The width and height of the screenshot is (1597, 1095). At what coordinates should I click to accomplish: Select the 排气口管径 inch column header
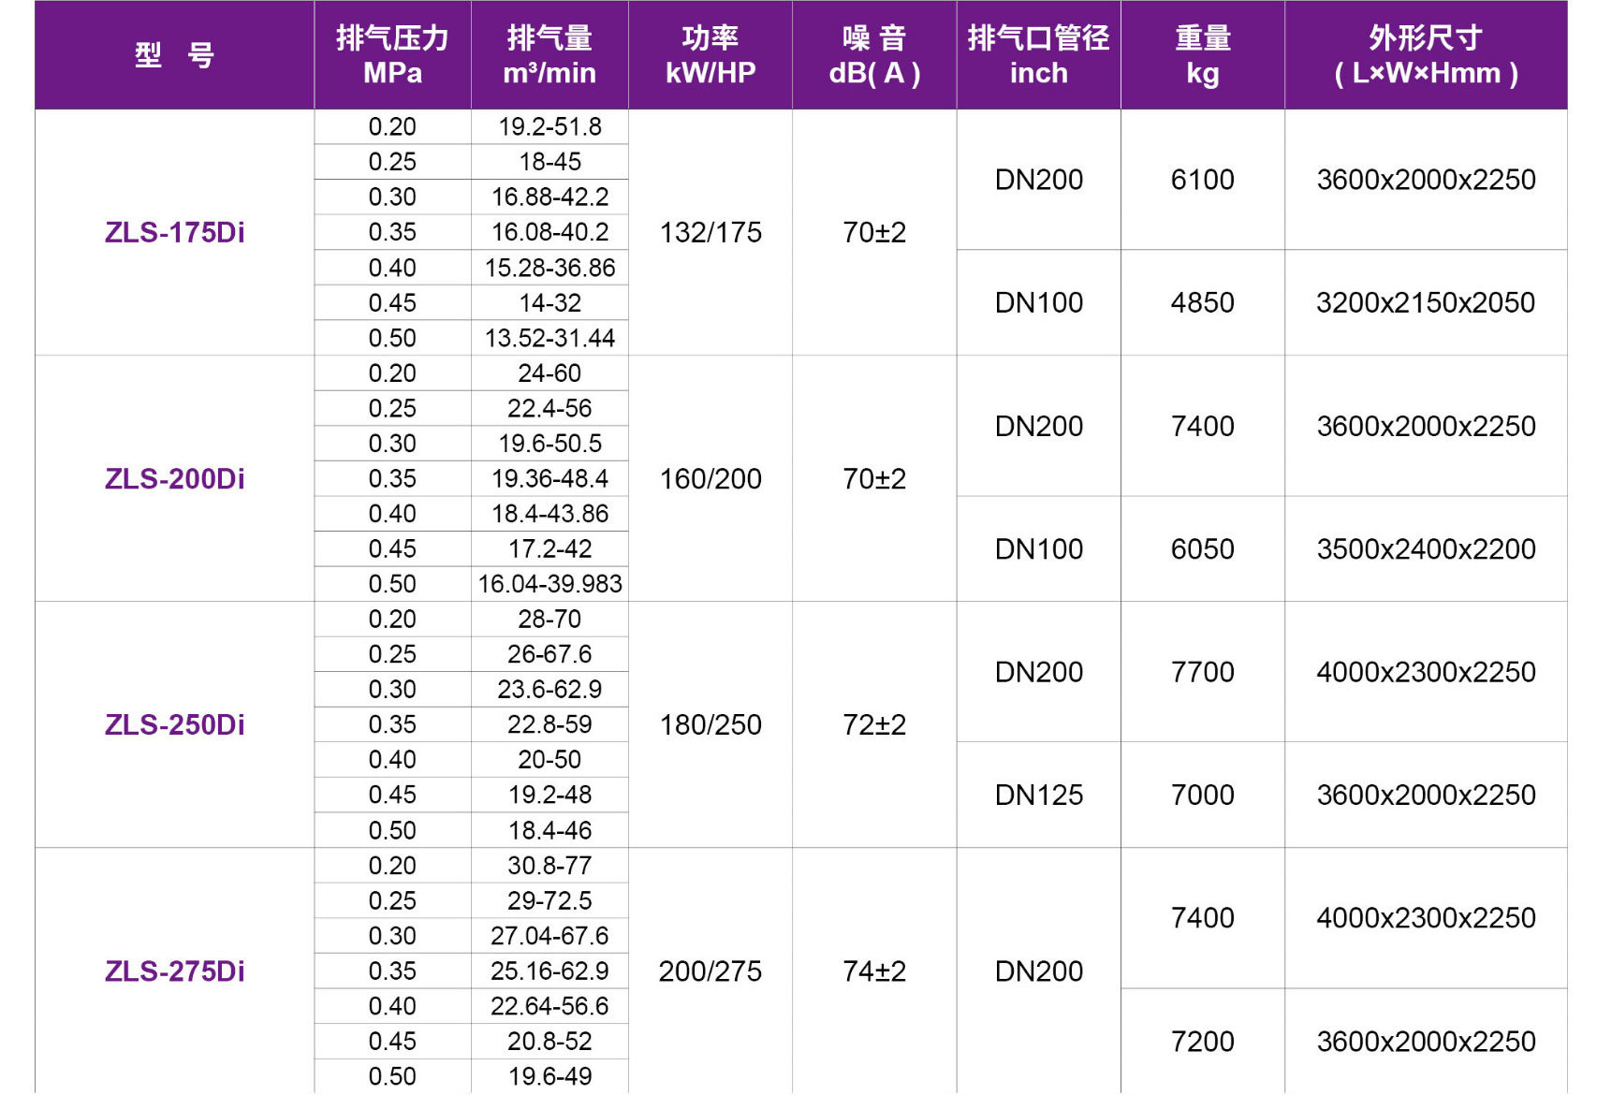(1038, 55)
